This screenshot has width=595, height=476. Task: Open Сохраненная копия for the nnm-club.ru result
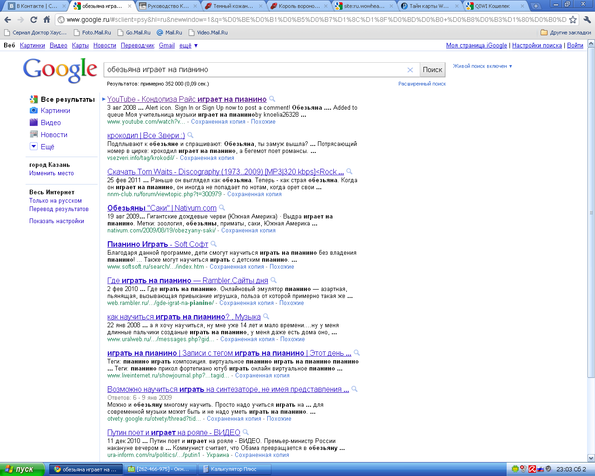[254, 194]
